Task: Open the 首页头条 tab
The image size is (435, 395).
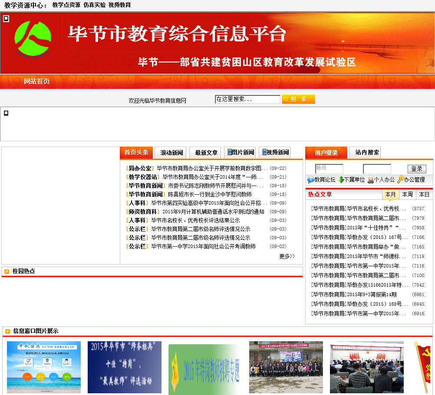Action: pos(136,153)
